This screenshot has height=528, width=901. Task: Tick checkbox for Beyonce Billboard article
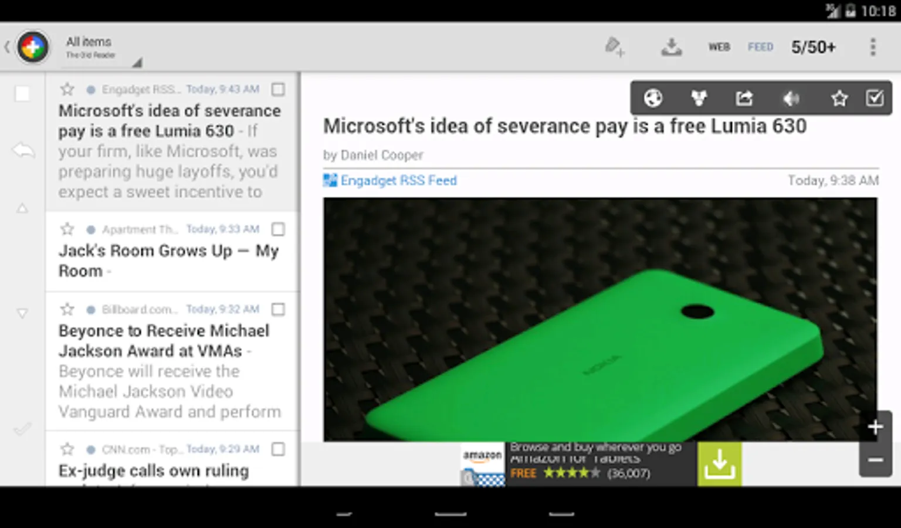point(278,309)
